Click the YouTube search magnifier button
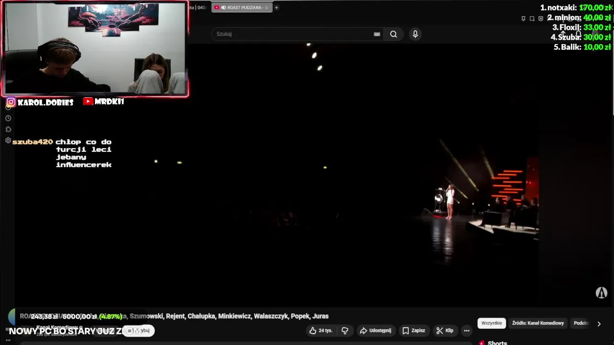This screenshot has width=614, height=345. [x=393, y=34]
